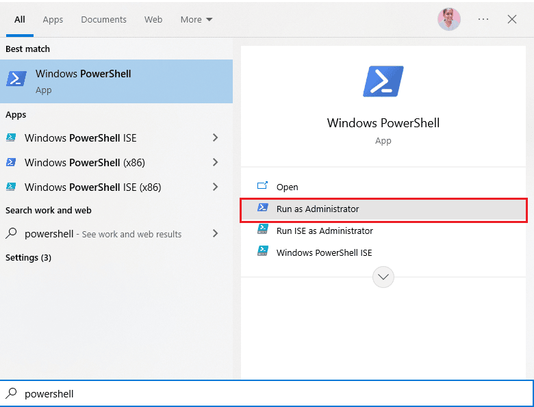
Task: Click the Open icon in the actions list
Action: point(262,187)
